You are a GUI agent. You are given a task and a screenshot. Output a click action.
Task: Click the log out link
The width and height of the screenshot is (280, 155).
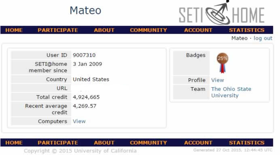[263, 38]
